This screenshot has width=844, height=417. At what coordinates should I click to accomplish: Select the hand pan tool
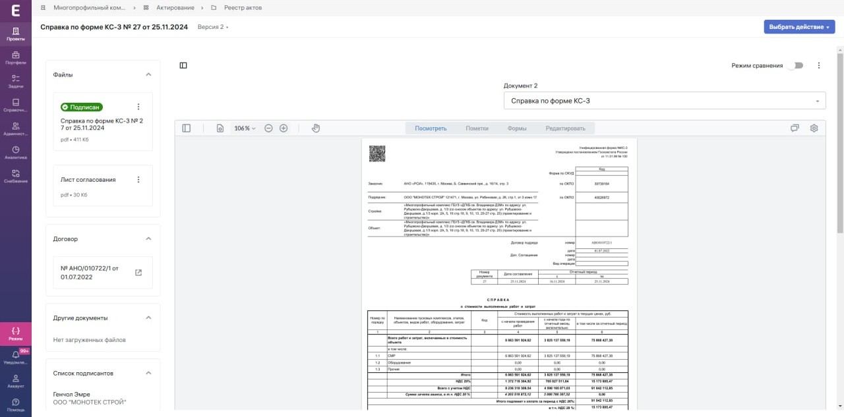316,128
